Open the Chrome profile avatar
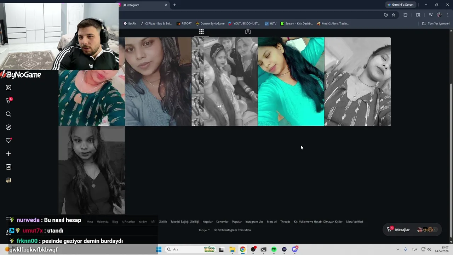The height and width of the screenshot is (255, 453). point(439,15)
